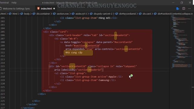Click the aria-expanded 'true' value
This screenshot has width=194, height=109.
[x=89, y=49]
